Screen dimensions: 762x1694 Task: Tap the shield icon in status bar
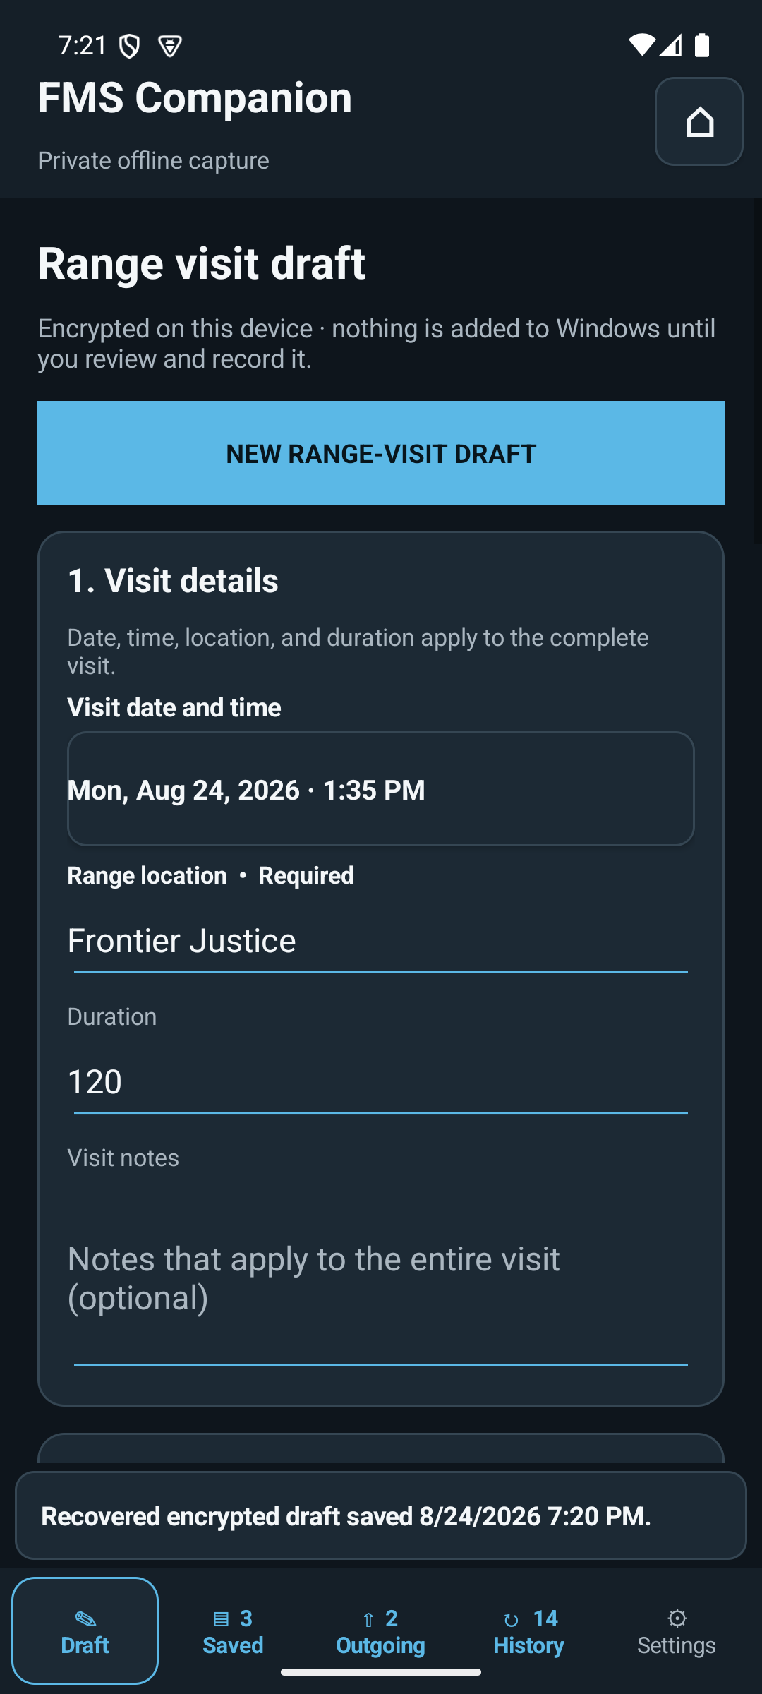pyautogui.click(x=129, y=46)
